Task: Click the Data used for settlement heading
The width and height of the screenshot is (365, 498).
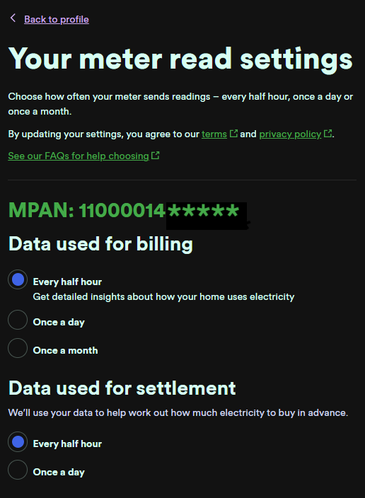Action: point(122,388)
